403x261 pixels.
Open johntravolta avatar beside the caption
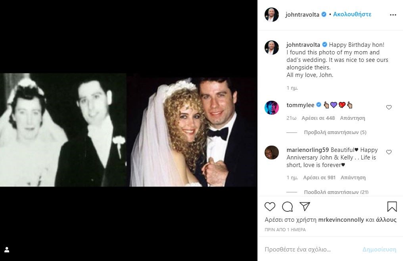click(272, 48)
